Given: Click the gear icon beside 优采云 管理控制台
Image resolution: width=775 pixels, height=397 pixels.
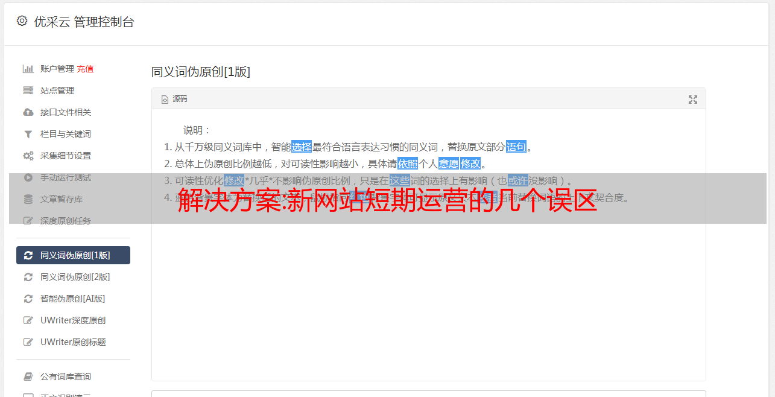Looking at the screenshot, I should 22,21.
